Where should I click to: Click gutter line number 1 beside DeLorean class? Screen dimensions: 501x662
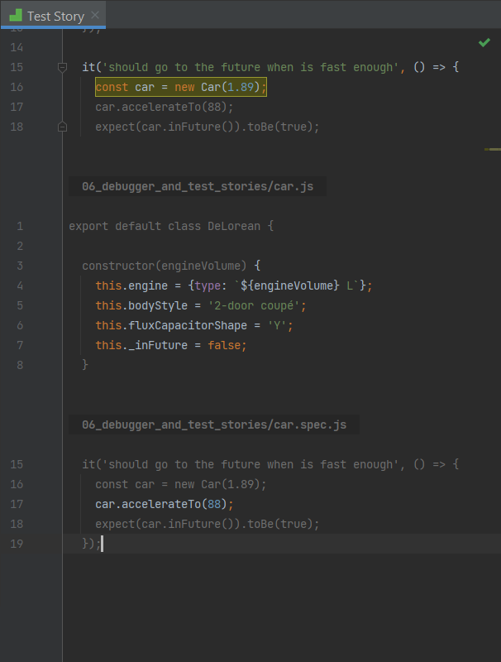pos(20,227)
